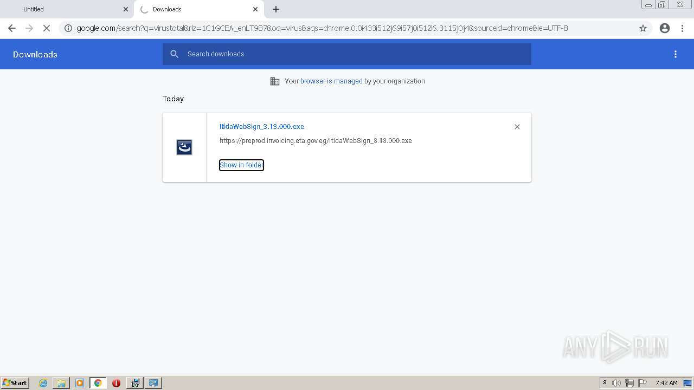
Task: Click the Chrome taskbar button
Action: point(98,383)
